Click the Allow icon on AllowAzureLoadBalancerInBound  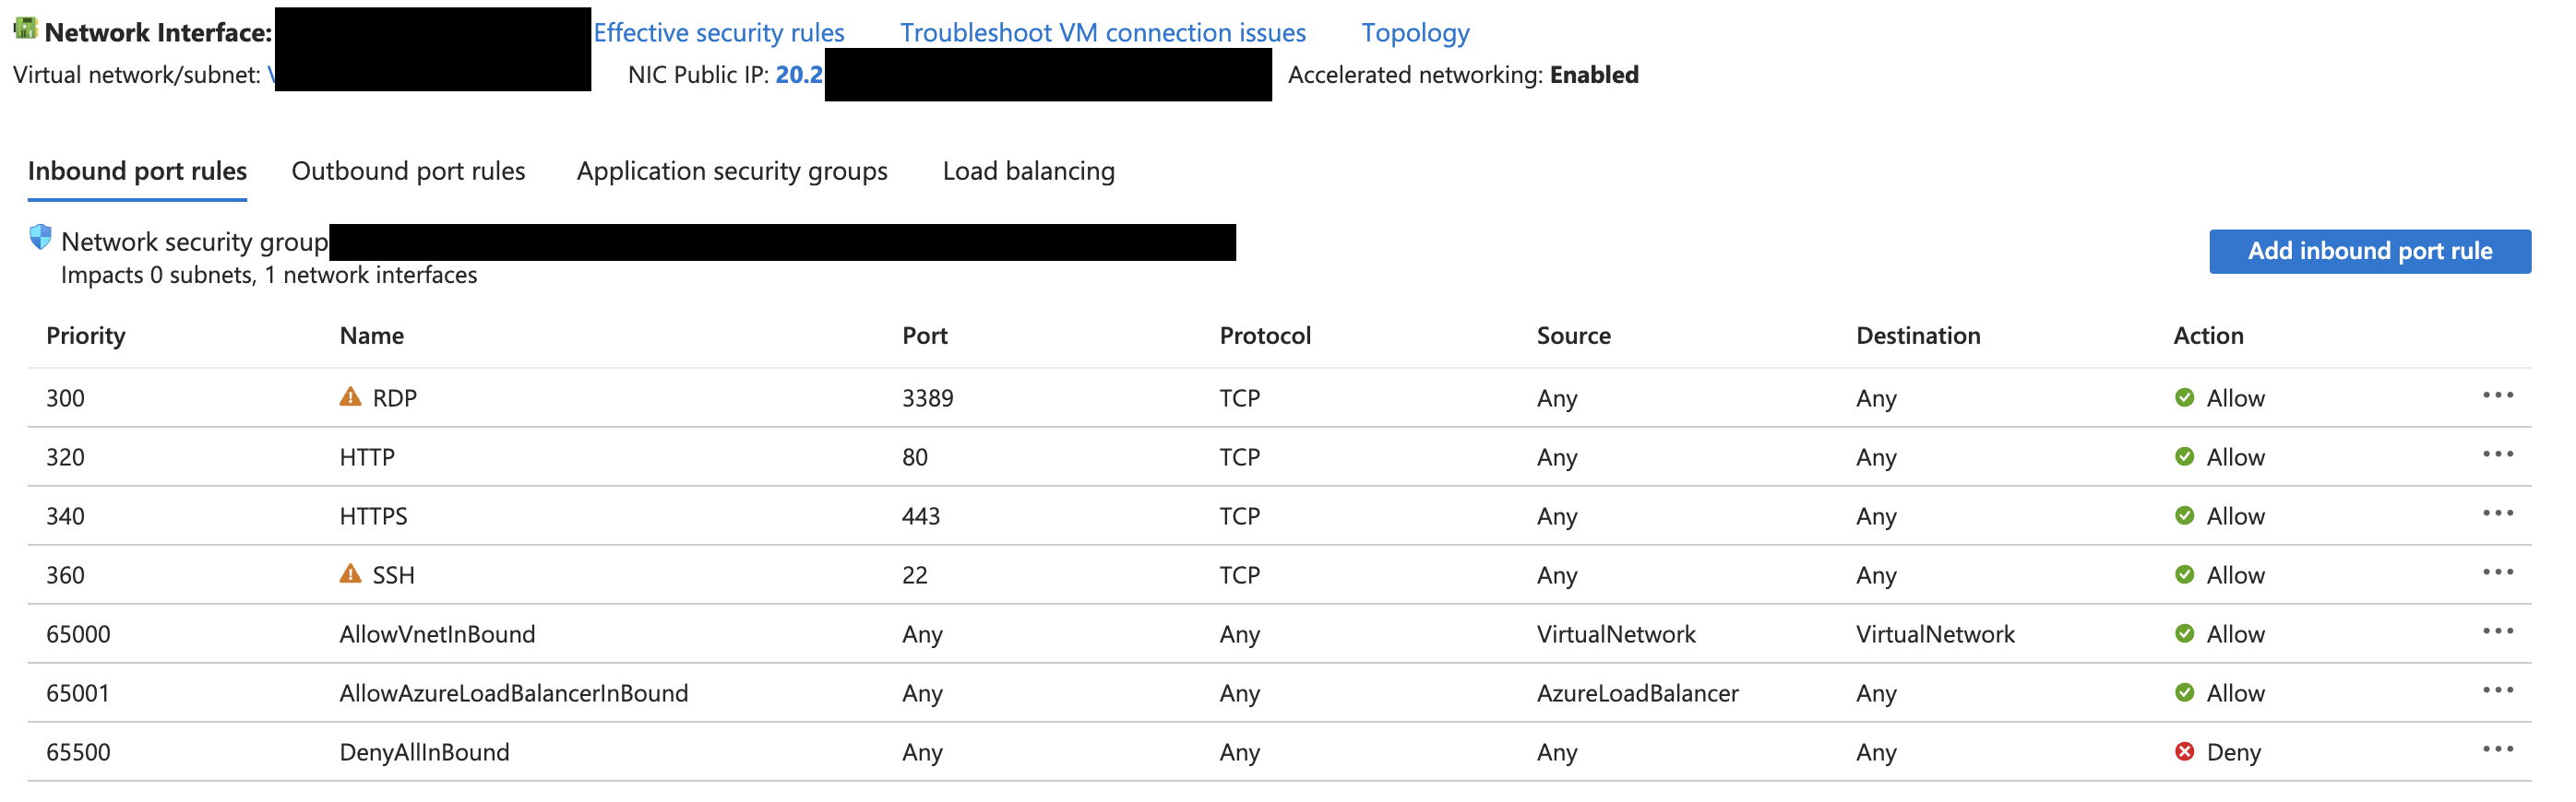(2184, 691)
